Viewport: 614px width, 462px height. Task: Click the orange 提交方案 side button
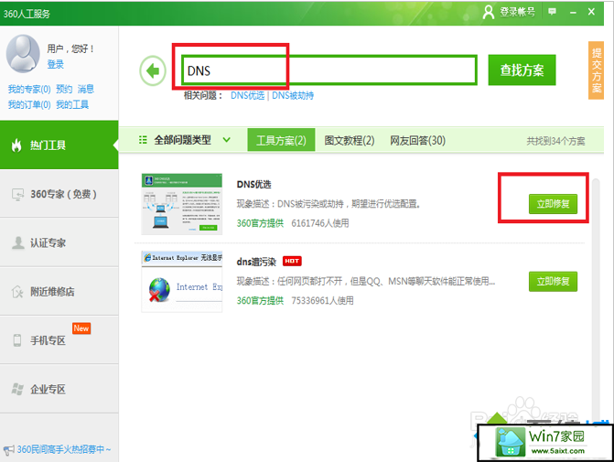pos(596,70)
